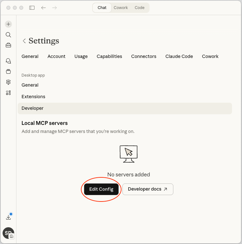
Task: Click the new chat plus icon
Action: tap(8, 24)
